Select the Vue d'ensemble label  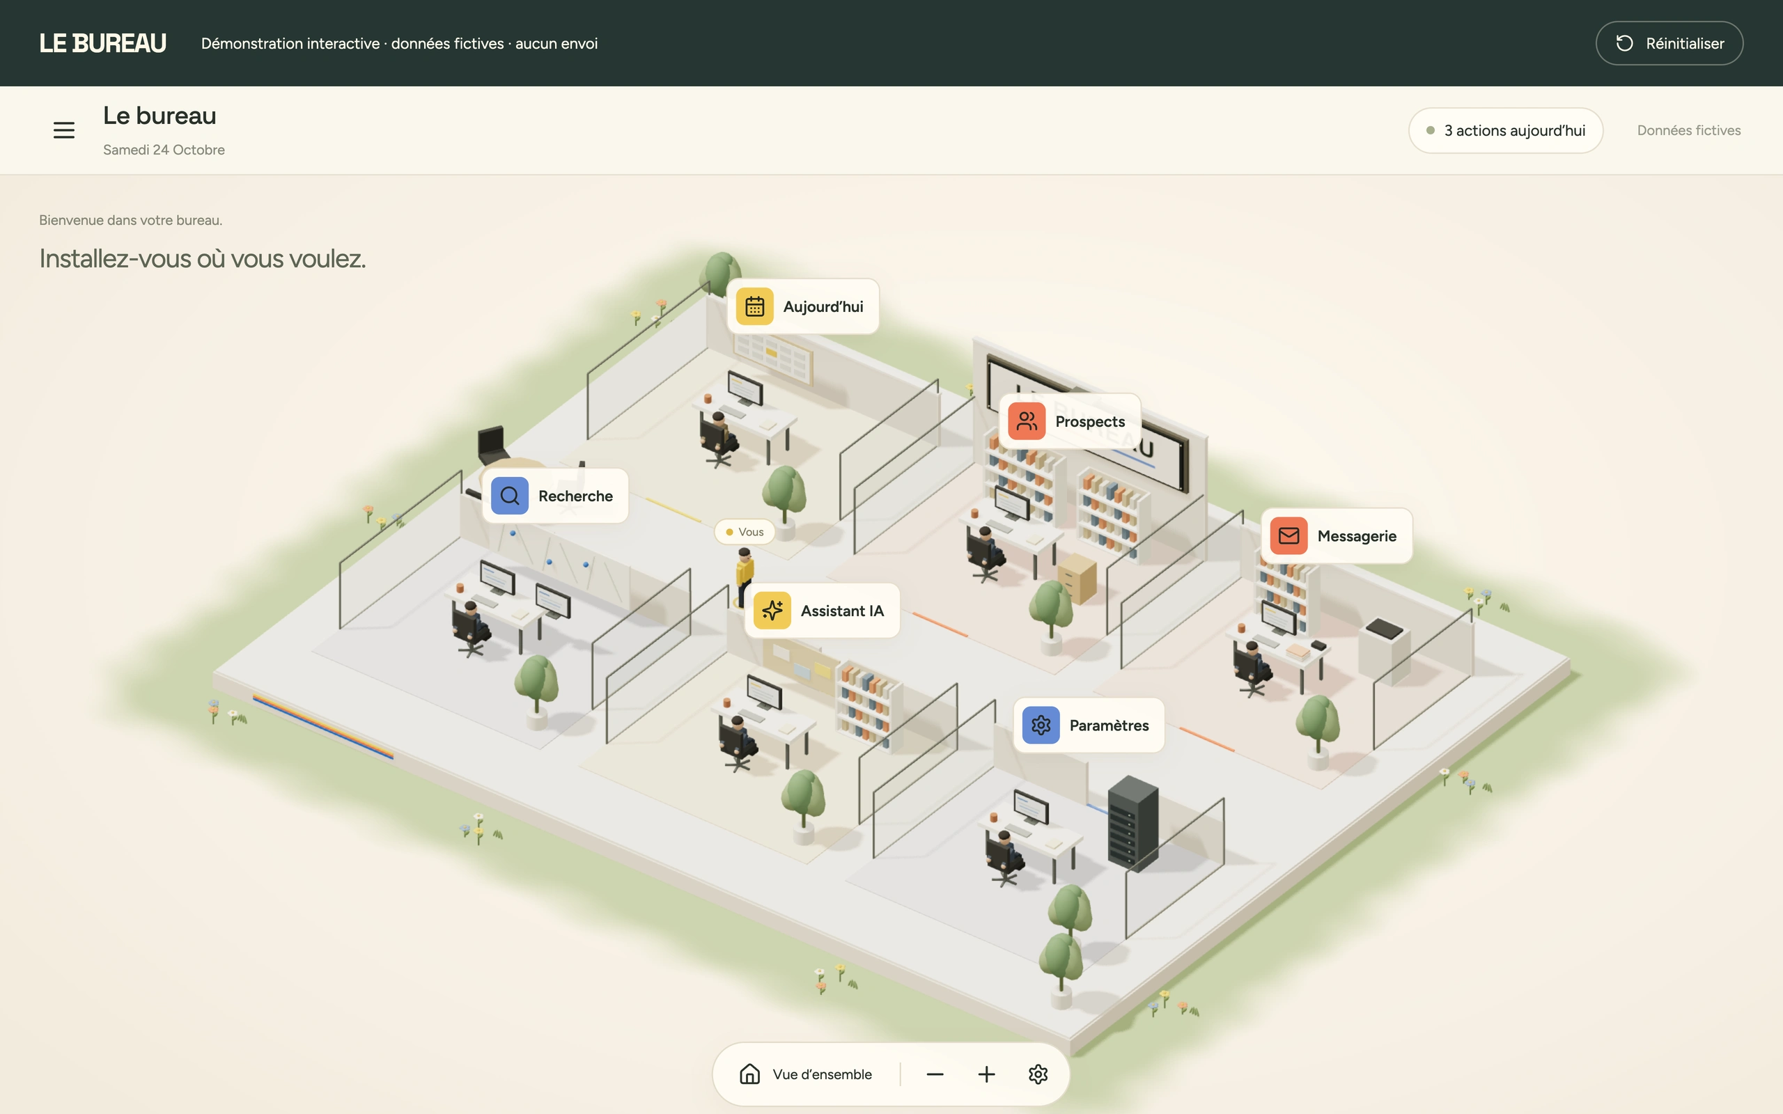tap(823, 1074)
